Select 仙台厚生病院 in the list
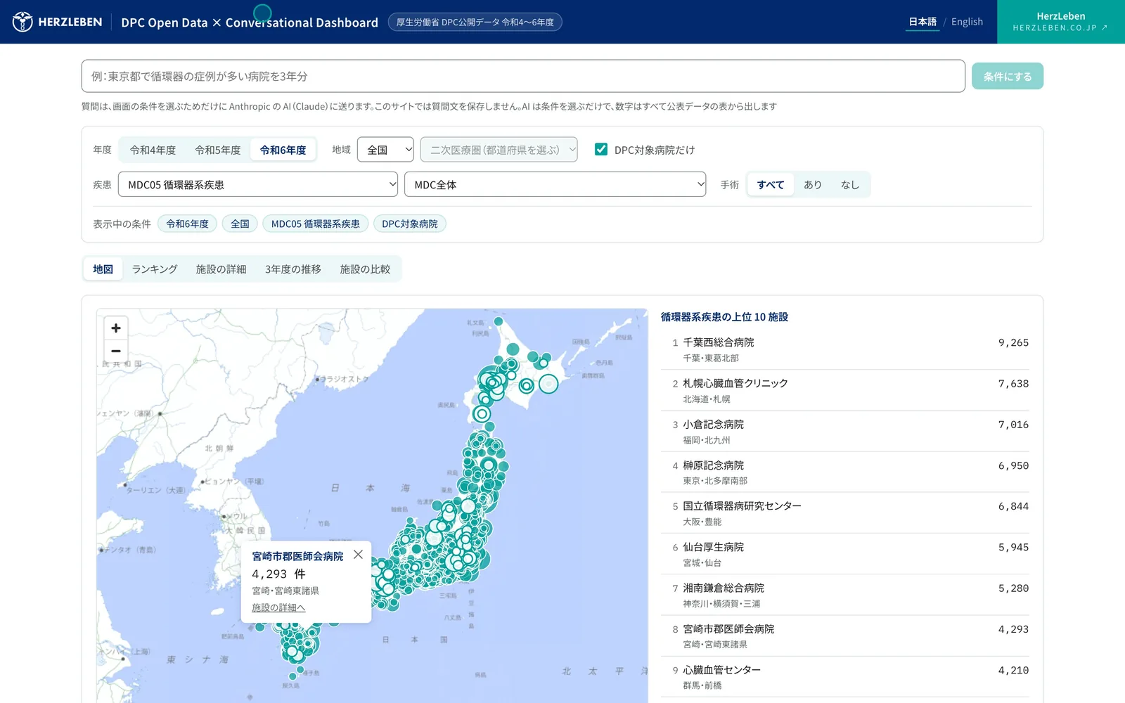This screenshot has height=703, width=1125. pos(845,554)
